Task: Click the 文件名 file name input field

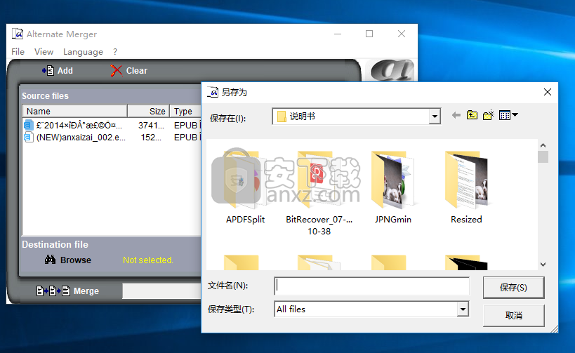Action: [x=371, y=286]
